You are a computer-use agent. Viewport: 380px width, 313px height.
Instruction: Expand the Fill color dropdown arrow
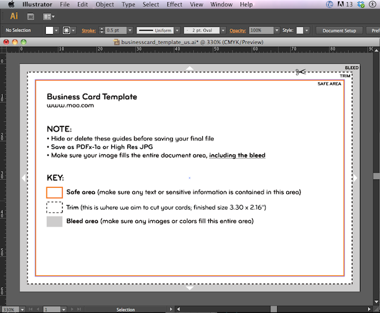point(56,30)
